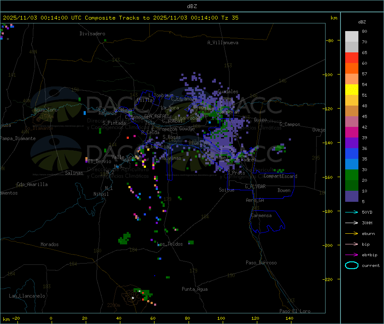Click the 140 tick on bottom km axis
Image resolution: width=384 pixels, height=324 pixels.
coord(289,318)
